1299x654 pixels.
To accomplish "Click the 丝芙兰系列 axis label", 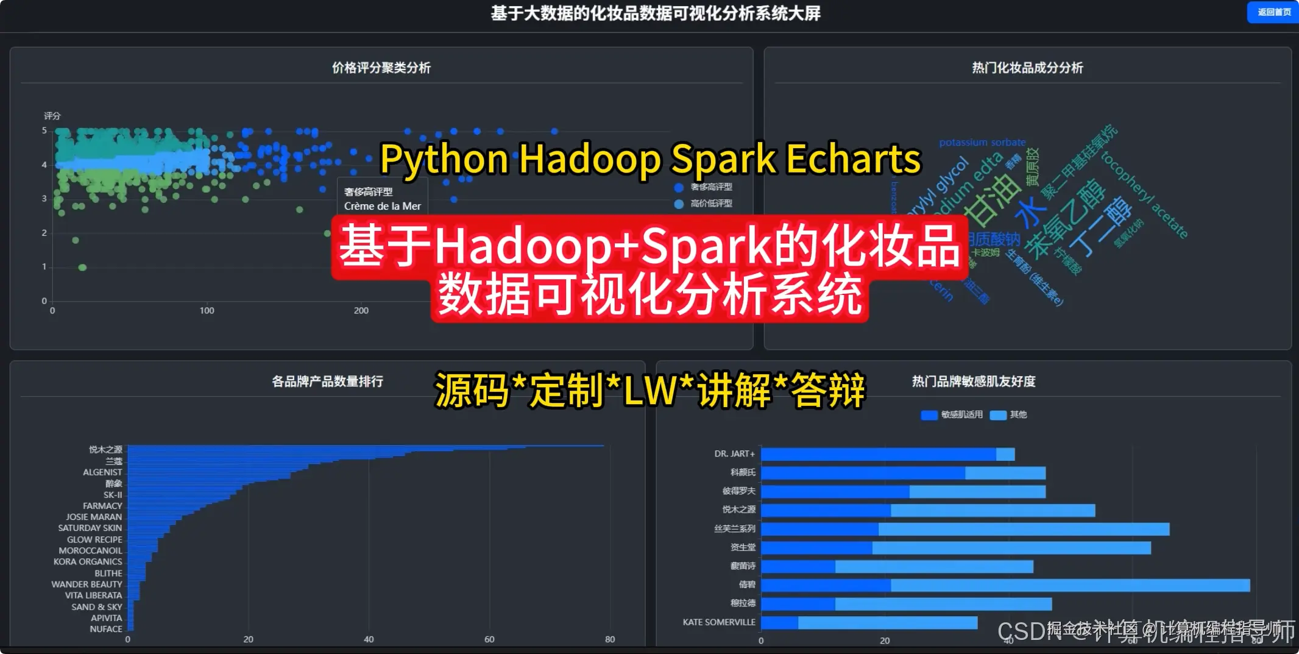I will 735,528.
